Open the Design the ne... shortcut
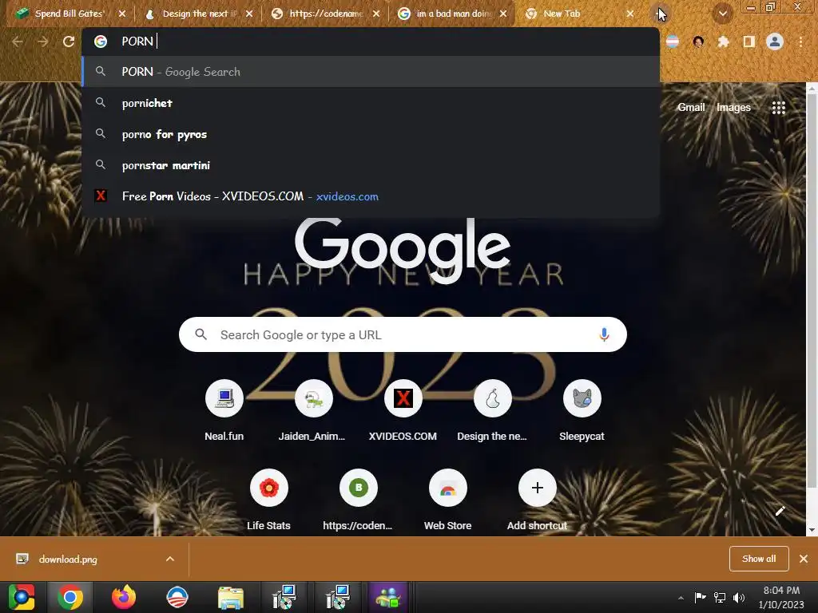The width and height of the screenshot is (818, 613). [x=492, y=411]
